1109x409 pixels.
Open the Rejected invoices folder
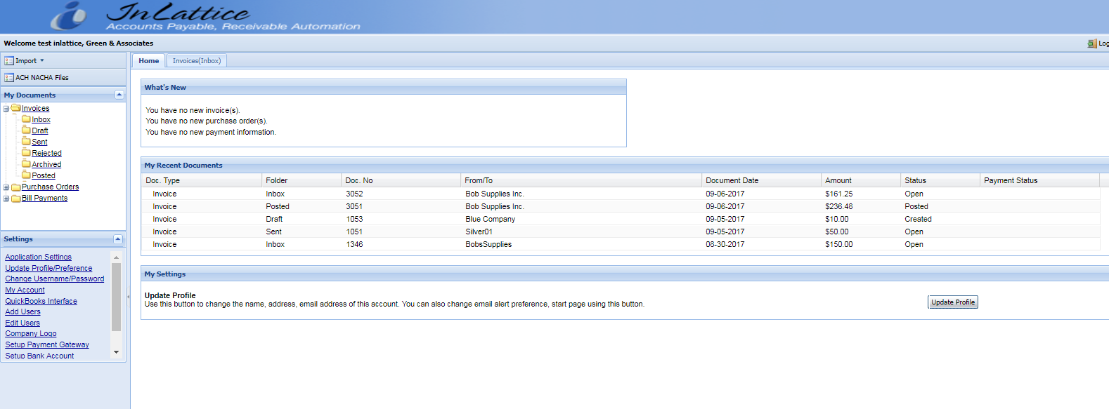point(46,153)
